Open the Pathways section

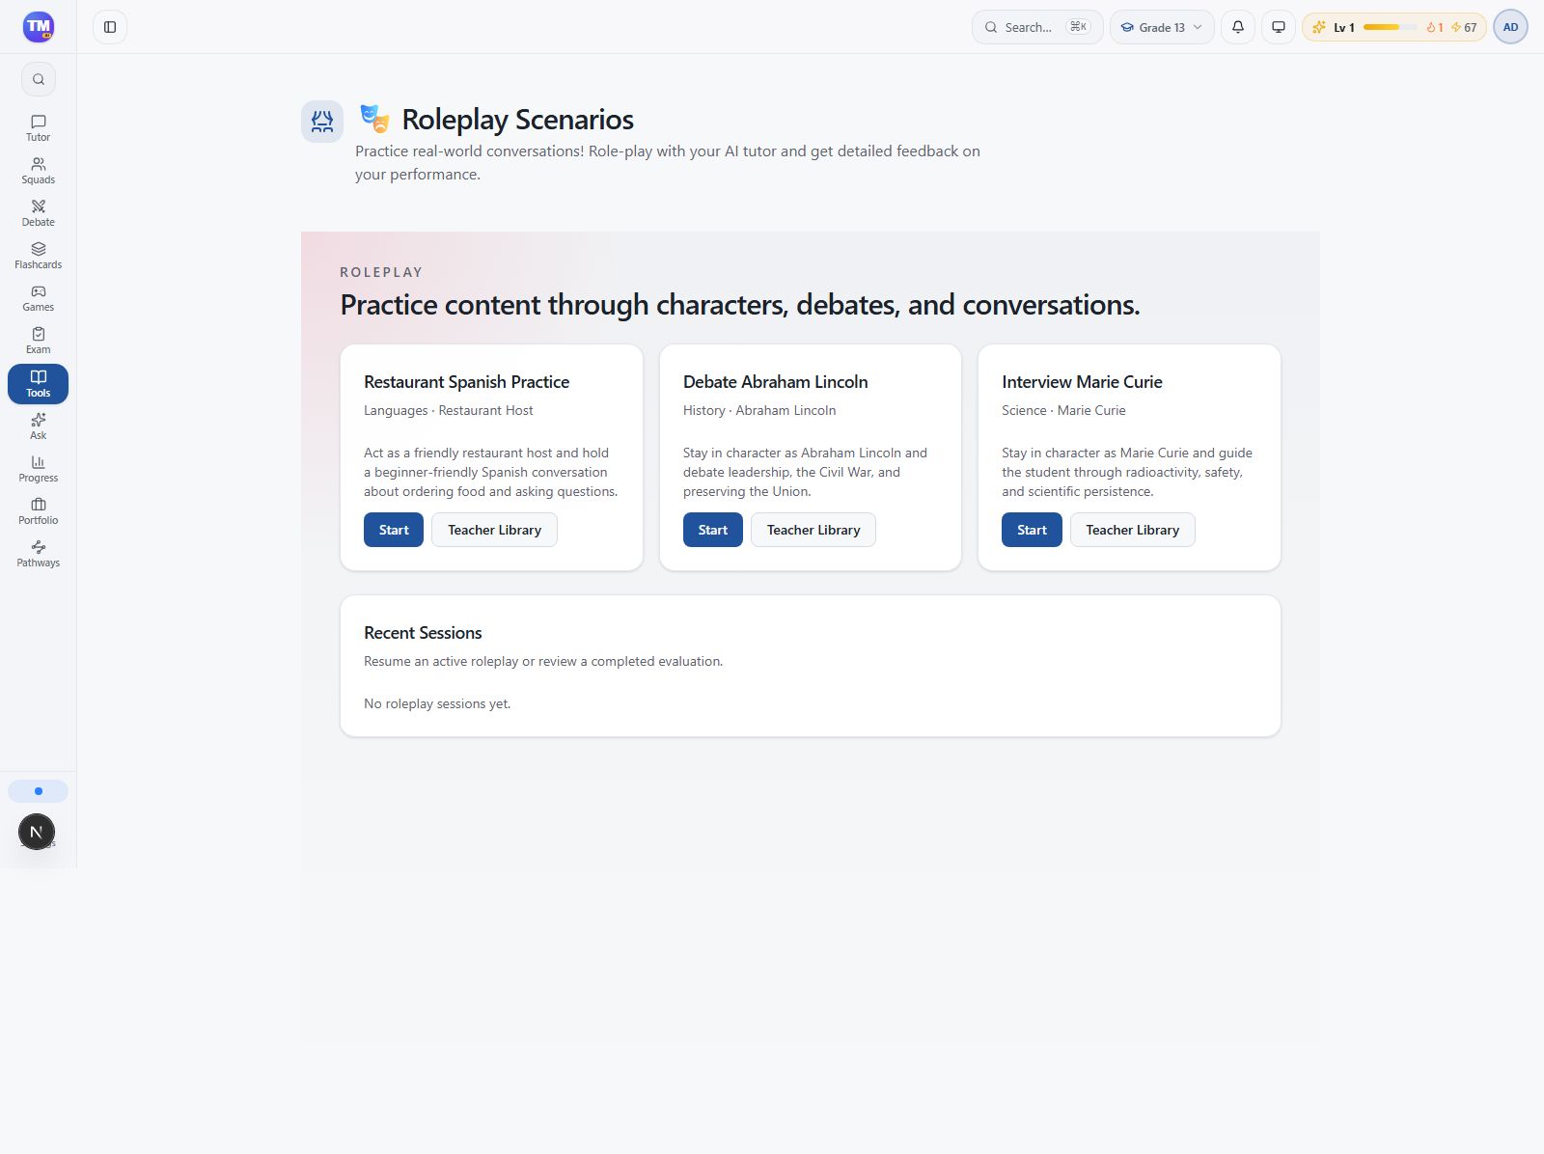(38, 554)
